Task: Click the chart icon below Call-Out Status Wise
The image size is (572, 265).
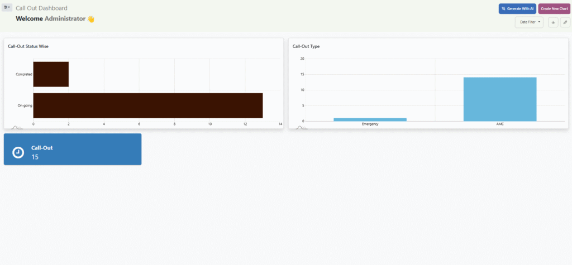Action: [16, 128]
